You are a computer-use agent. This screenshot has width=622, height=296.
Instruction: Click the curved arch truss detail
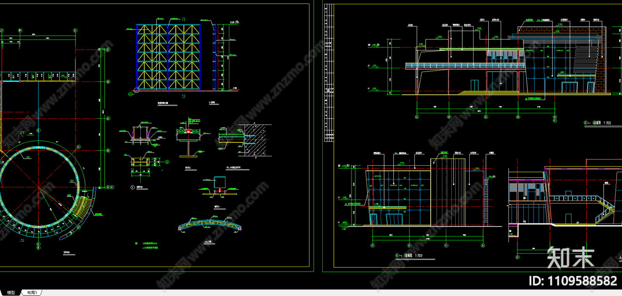(x=210, y=226)
